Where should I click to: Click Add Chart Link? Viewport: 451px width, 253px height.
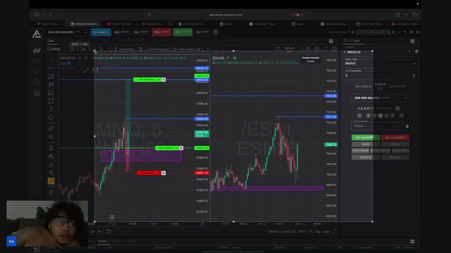187,49
